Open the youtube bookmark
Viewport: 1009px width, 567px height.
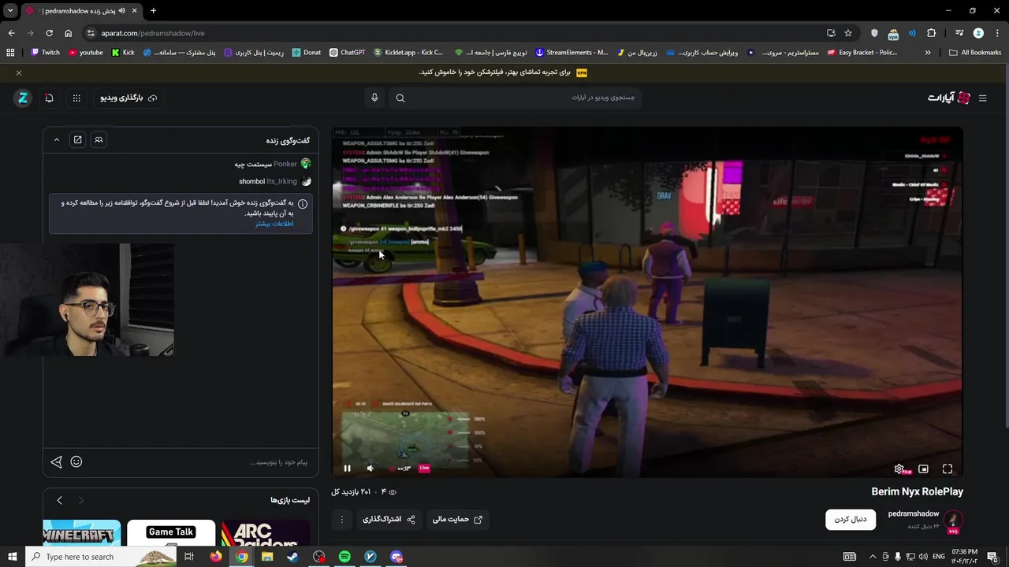pyautogui.click(x=86, y=53)
